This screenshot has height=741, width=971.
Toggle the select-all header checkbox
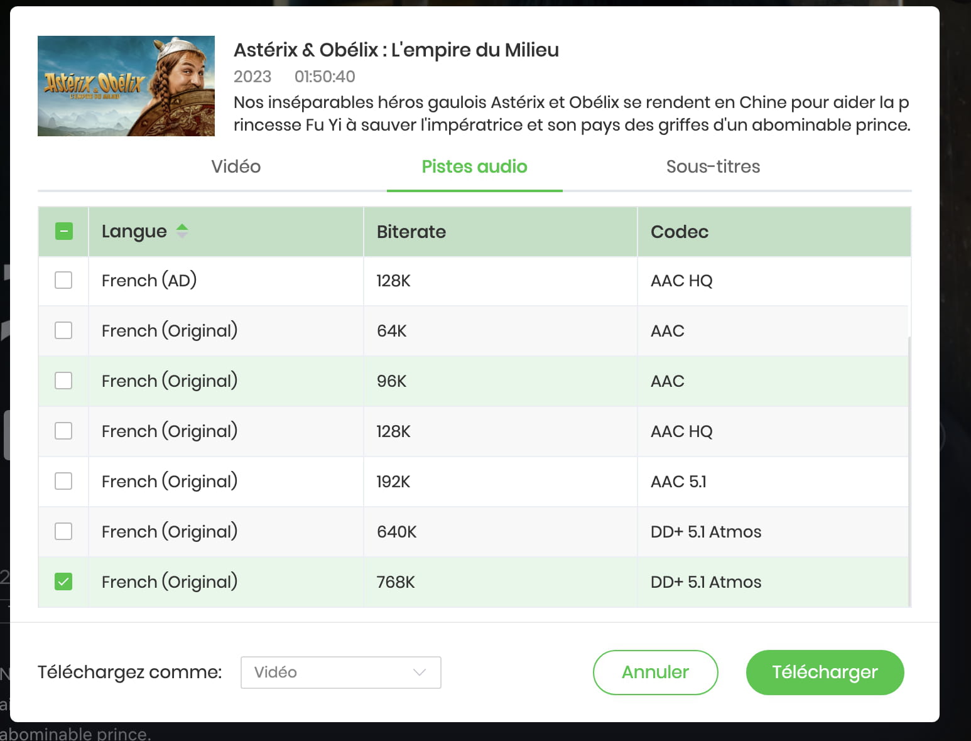click(x=64, y=231)
